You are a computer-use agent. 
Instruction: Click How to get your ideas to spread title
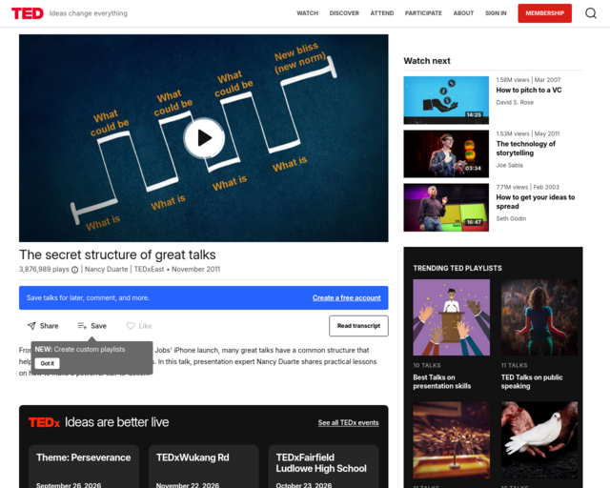point(535,201)
